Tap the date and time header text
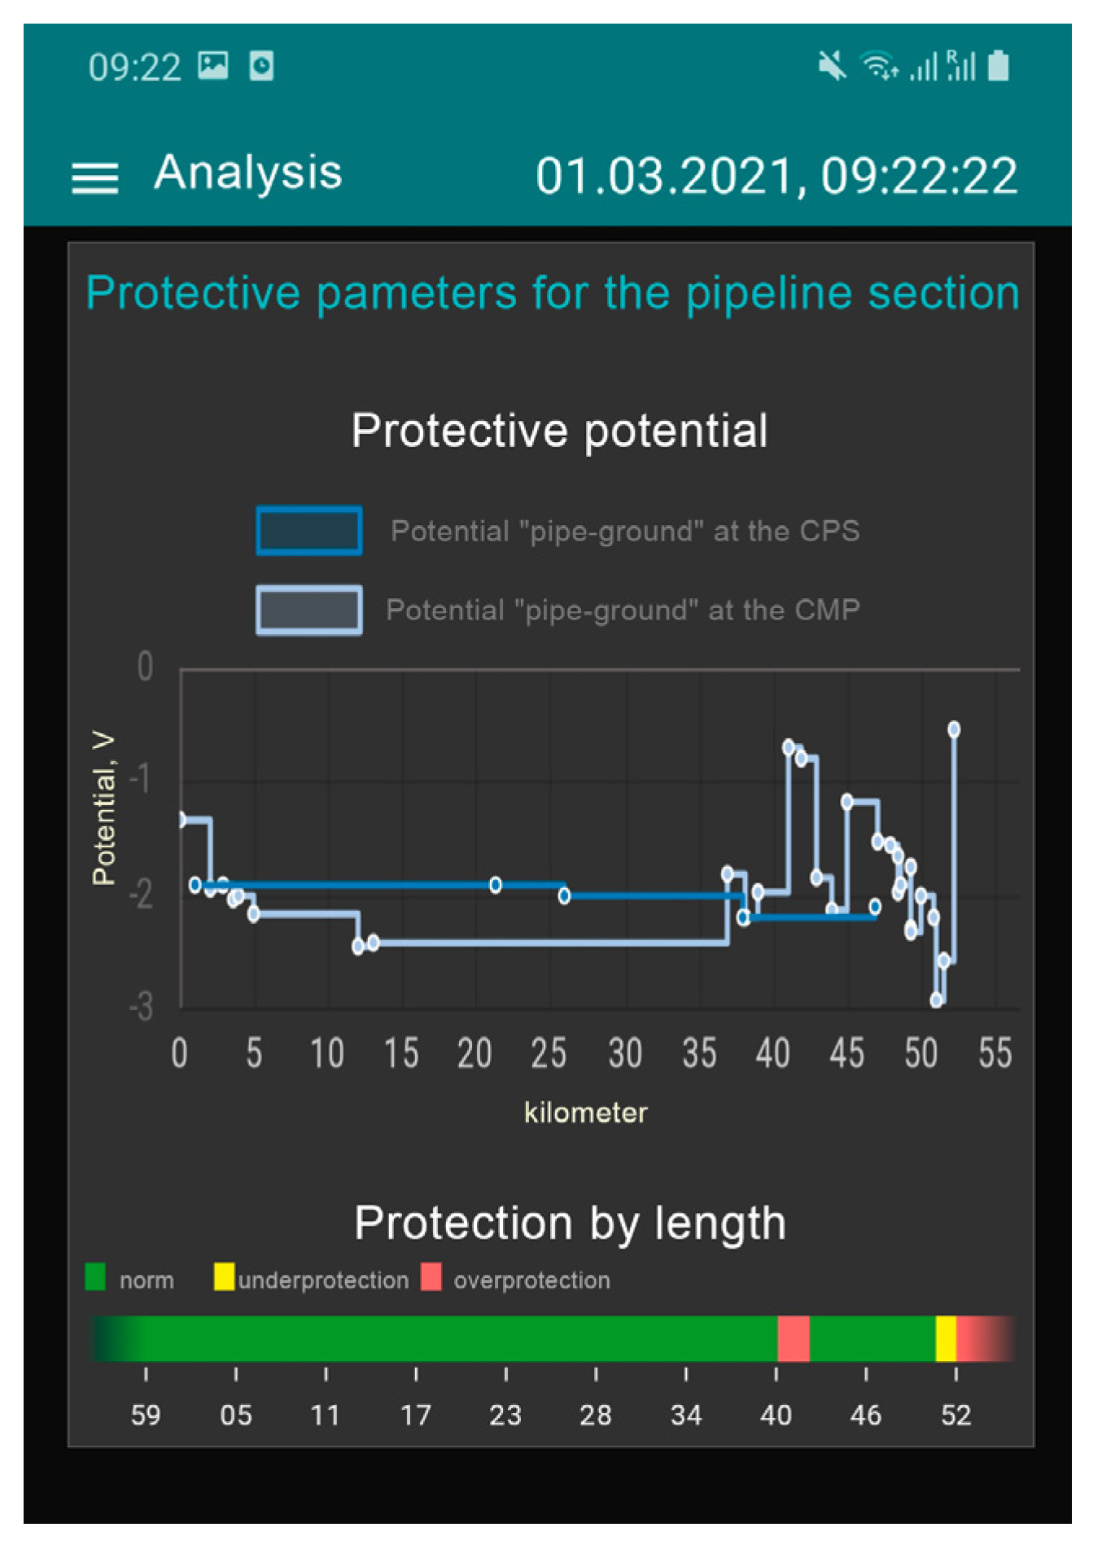 click(776, 176)
